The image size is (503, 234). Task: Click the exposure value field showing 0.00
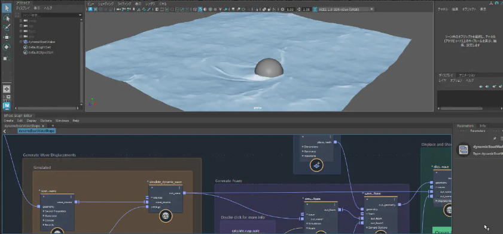pyautogui.click(x=290, y=10)
